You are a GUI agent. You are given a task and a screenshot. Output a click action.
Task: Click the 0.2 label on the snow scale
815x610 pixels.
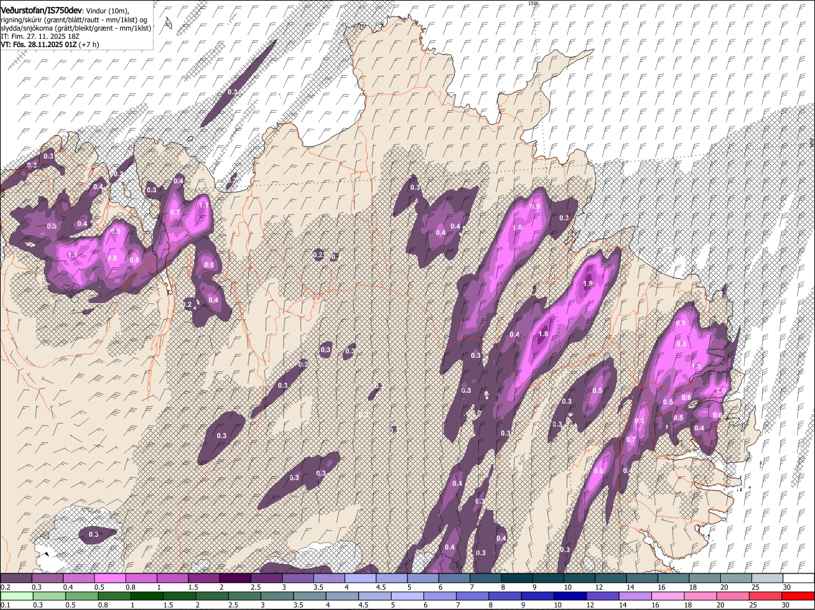(5, 587)
